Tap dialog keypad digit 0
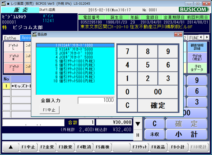The height and width of the screenshot is (155, 212). tap(127, 92)
